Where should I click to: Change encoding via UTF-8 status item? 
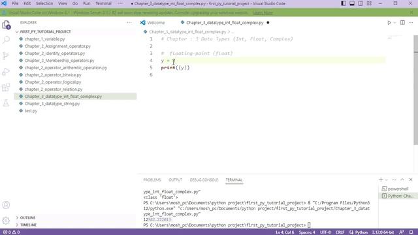point(325,232)
